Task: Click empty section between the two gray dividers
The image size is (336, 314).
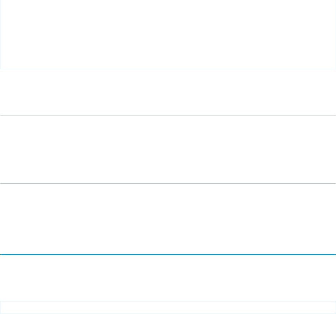Action: pyautogui.click(x=168, y=150)
